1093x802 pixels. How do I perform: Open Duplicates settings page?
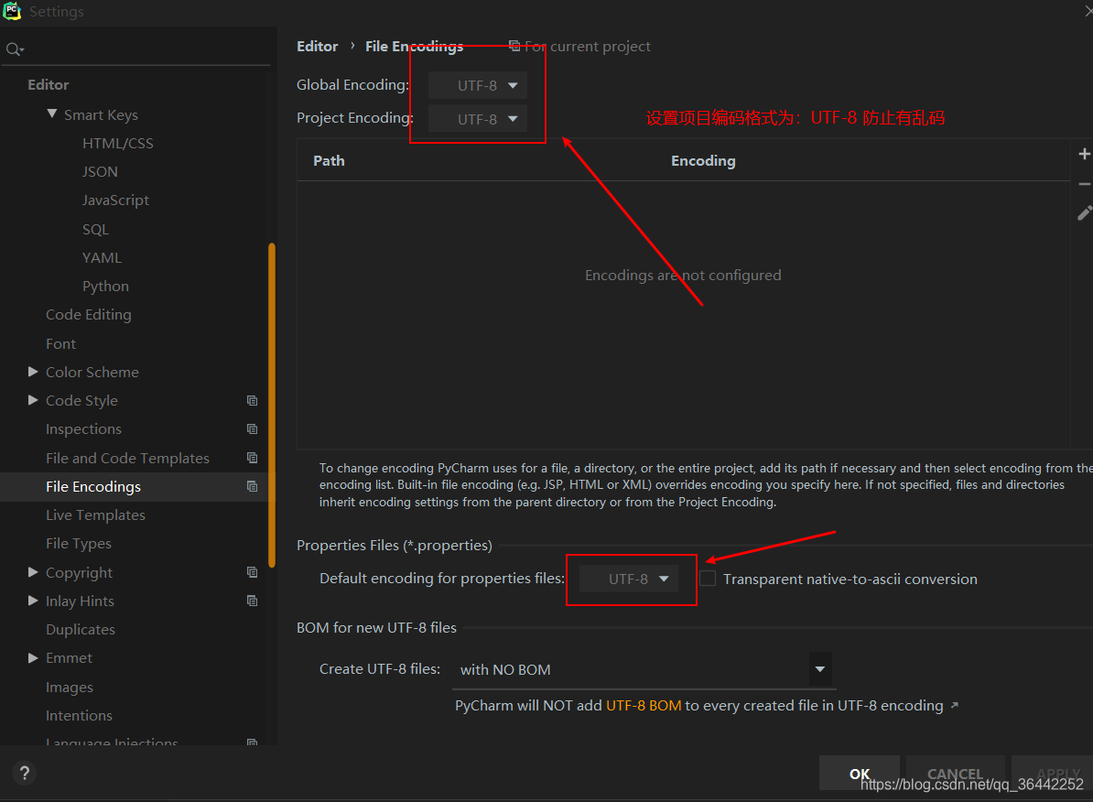pos(81,629)
